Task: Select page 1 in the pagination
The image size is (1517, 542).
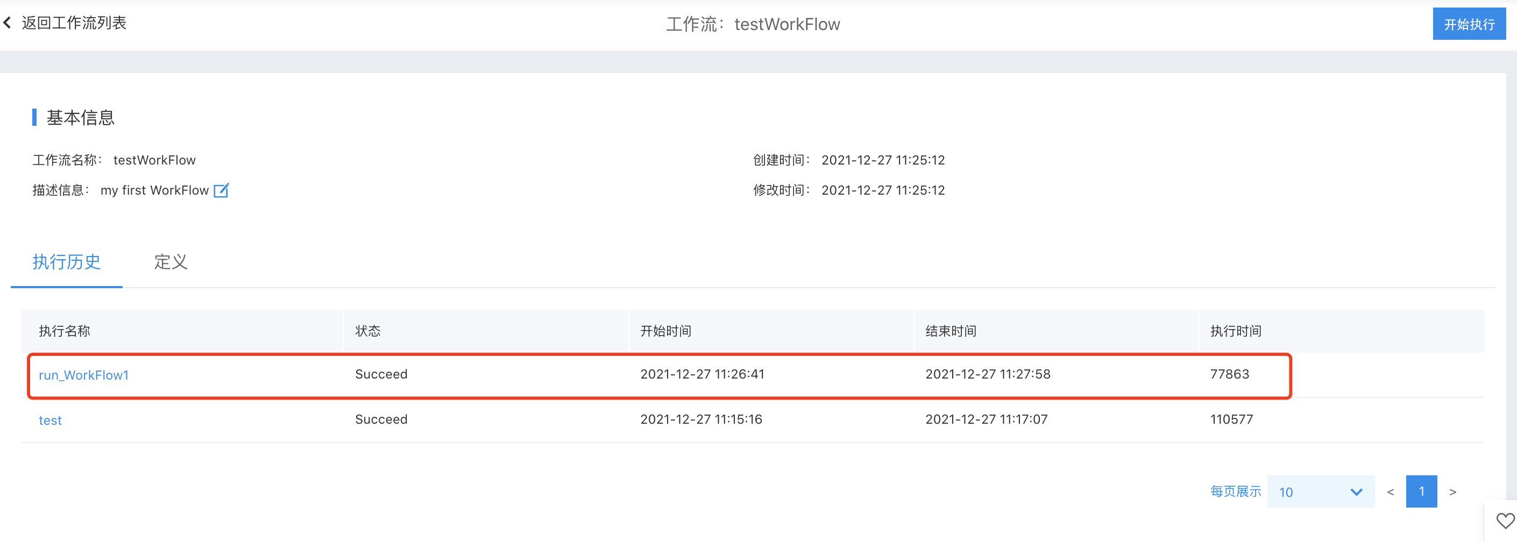Action: click(x=1421, y=491)
